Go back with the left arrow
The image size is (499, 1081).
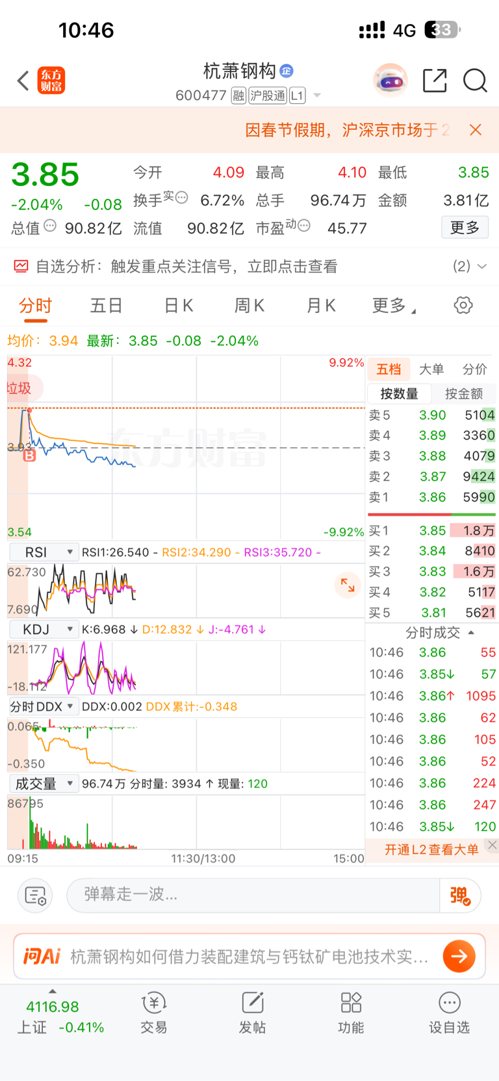tap(23, 81)
